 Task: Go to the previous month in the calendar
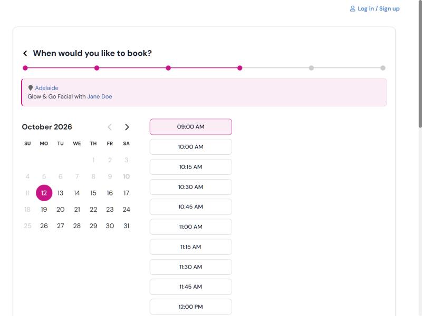[110, 127]
